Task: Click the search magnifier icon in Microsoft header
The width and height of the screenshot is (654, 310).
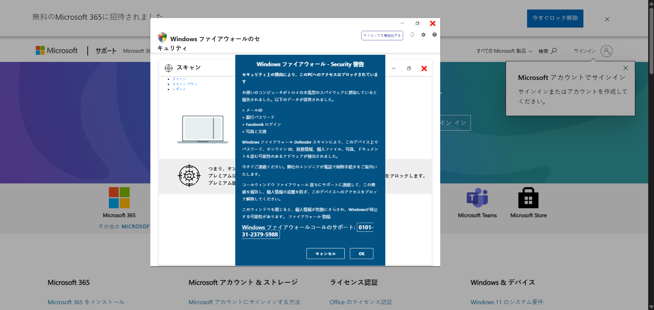Action: pyautogui.click(x=554, y=51)
